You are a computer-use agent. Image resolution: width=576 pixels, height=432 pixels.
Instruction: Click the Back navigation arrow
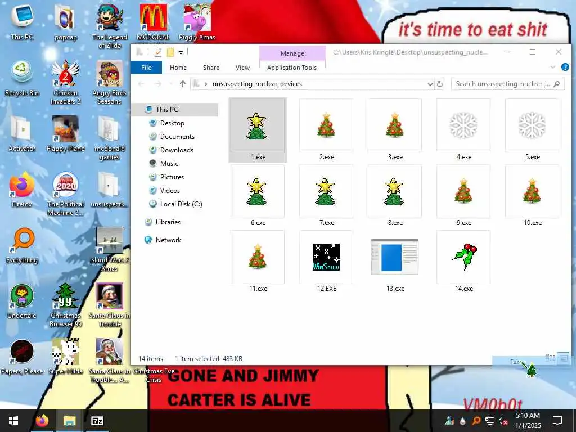141,84
